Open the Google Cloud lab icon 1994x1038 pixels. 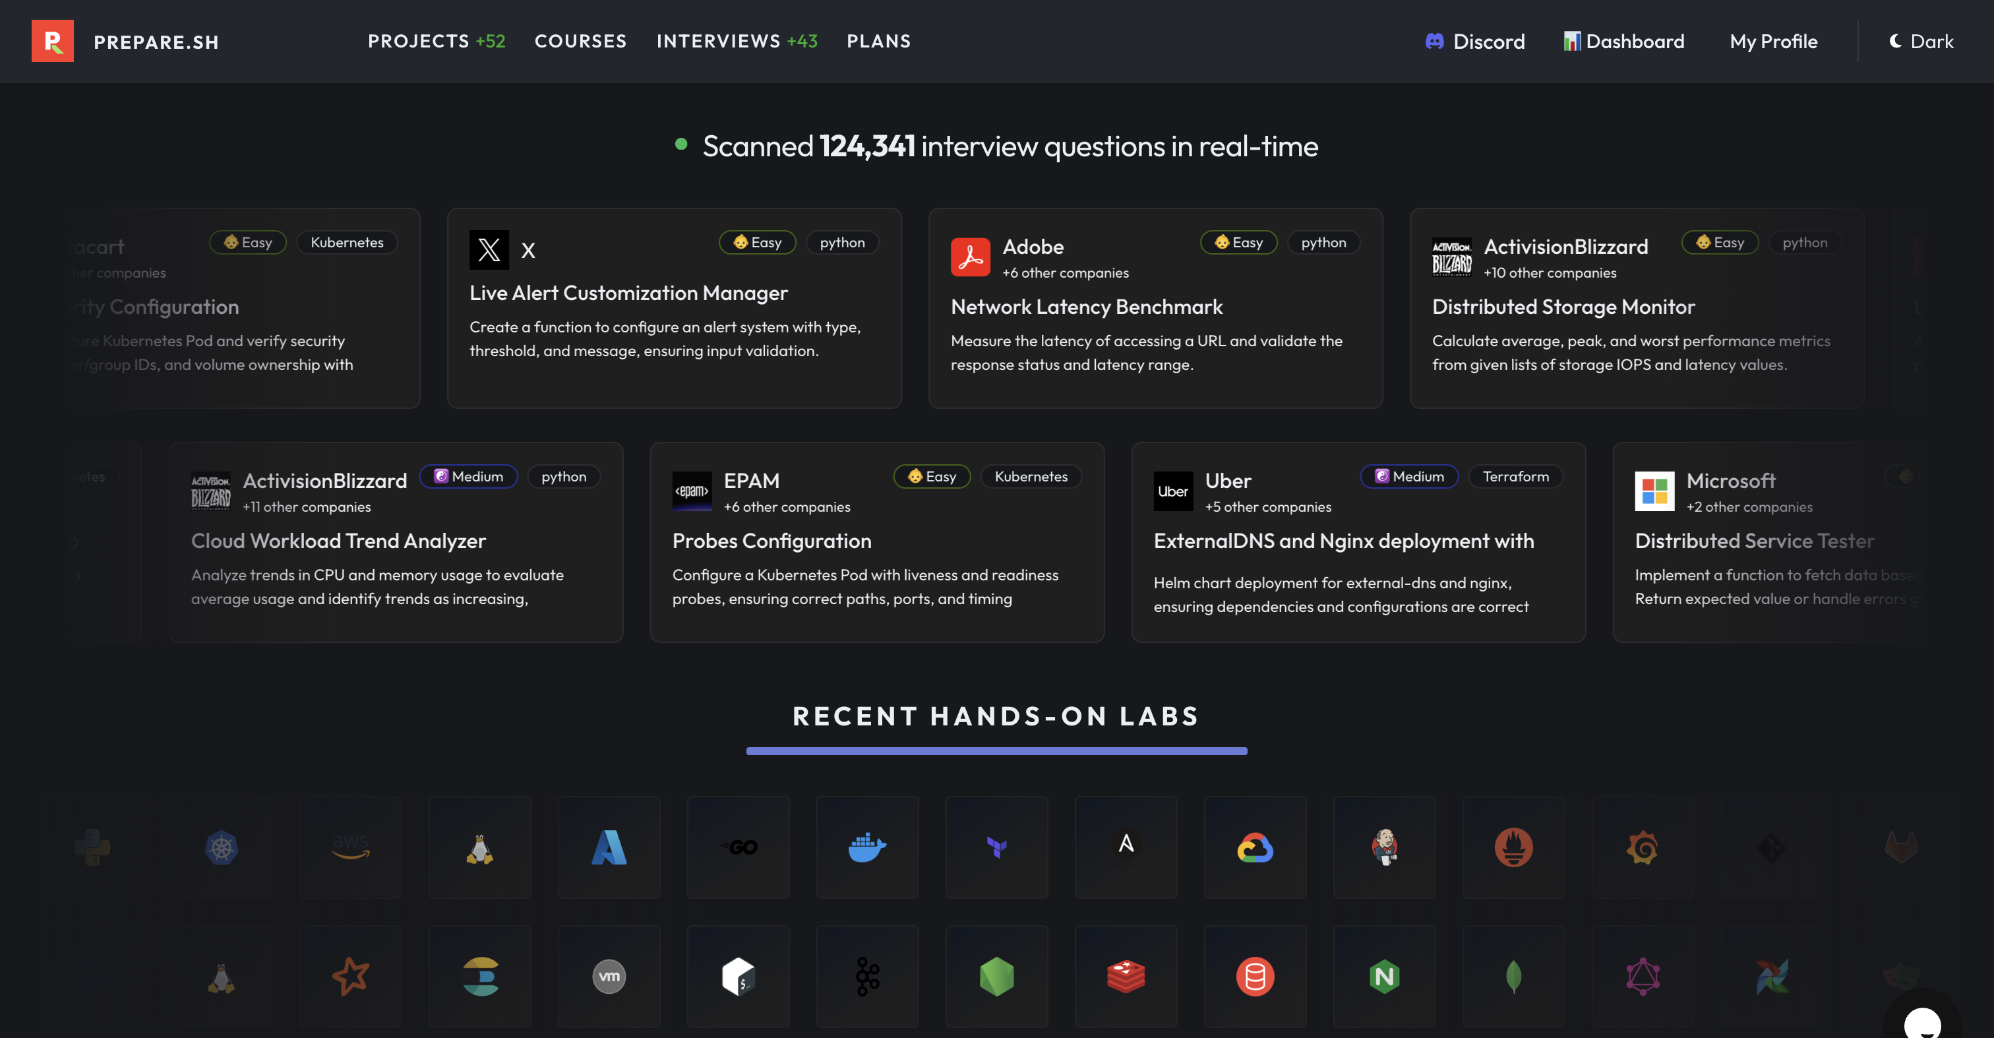pos(1255,847)
